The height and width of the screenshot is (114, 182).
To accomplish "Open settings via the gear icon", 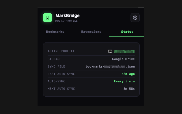I will [x=135, y=18].
